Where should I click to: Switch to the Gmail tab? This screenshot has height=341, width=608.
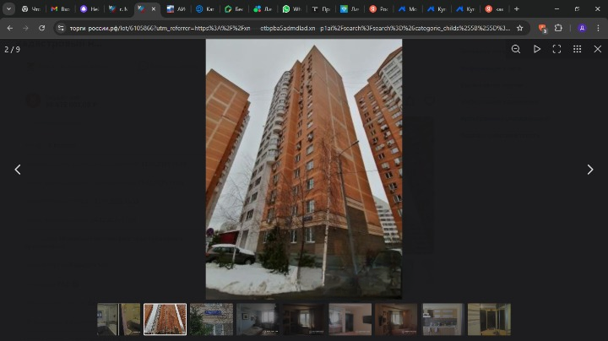[59, 8]
